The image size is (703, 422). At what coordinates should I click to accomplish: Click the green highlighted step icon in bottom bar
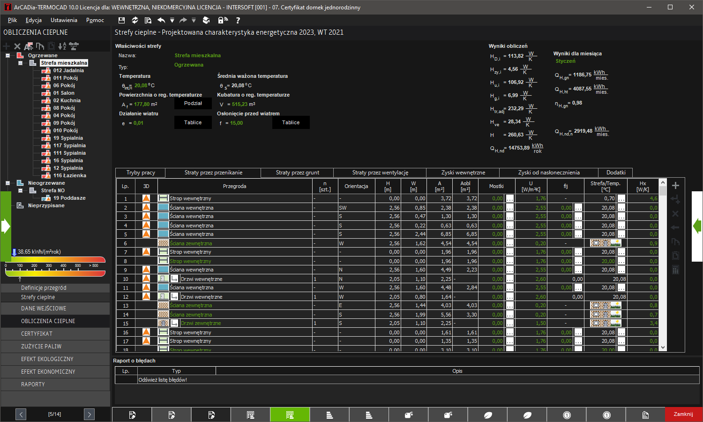coord(290,414)
